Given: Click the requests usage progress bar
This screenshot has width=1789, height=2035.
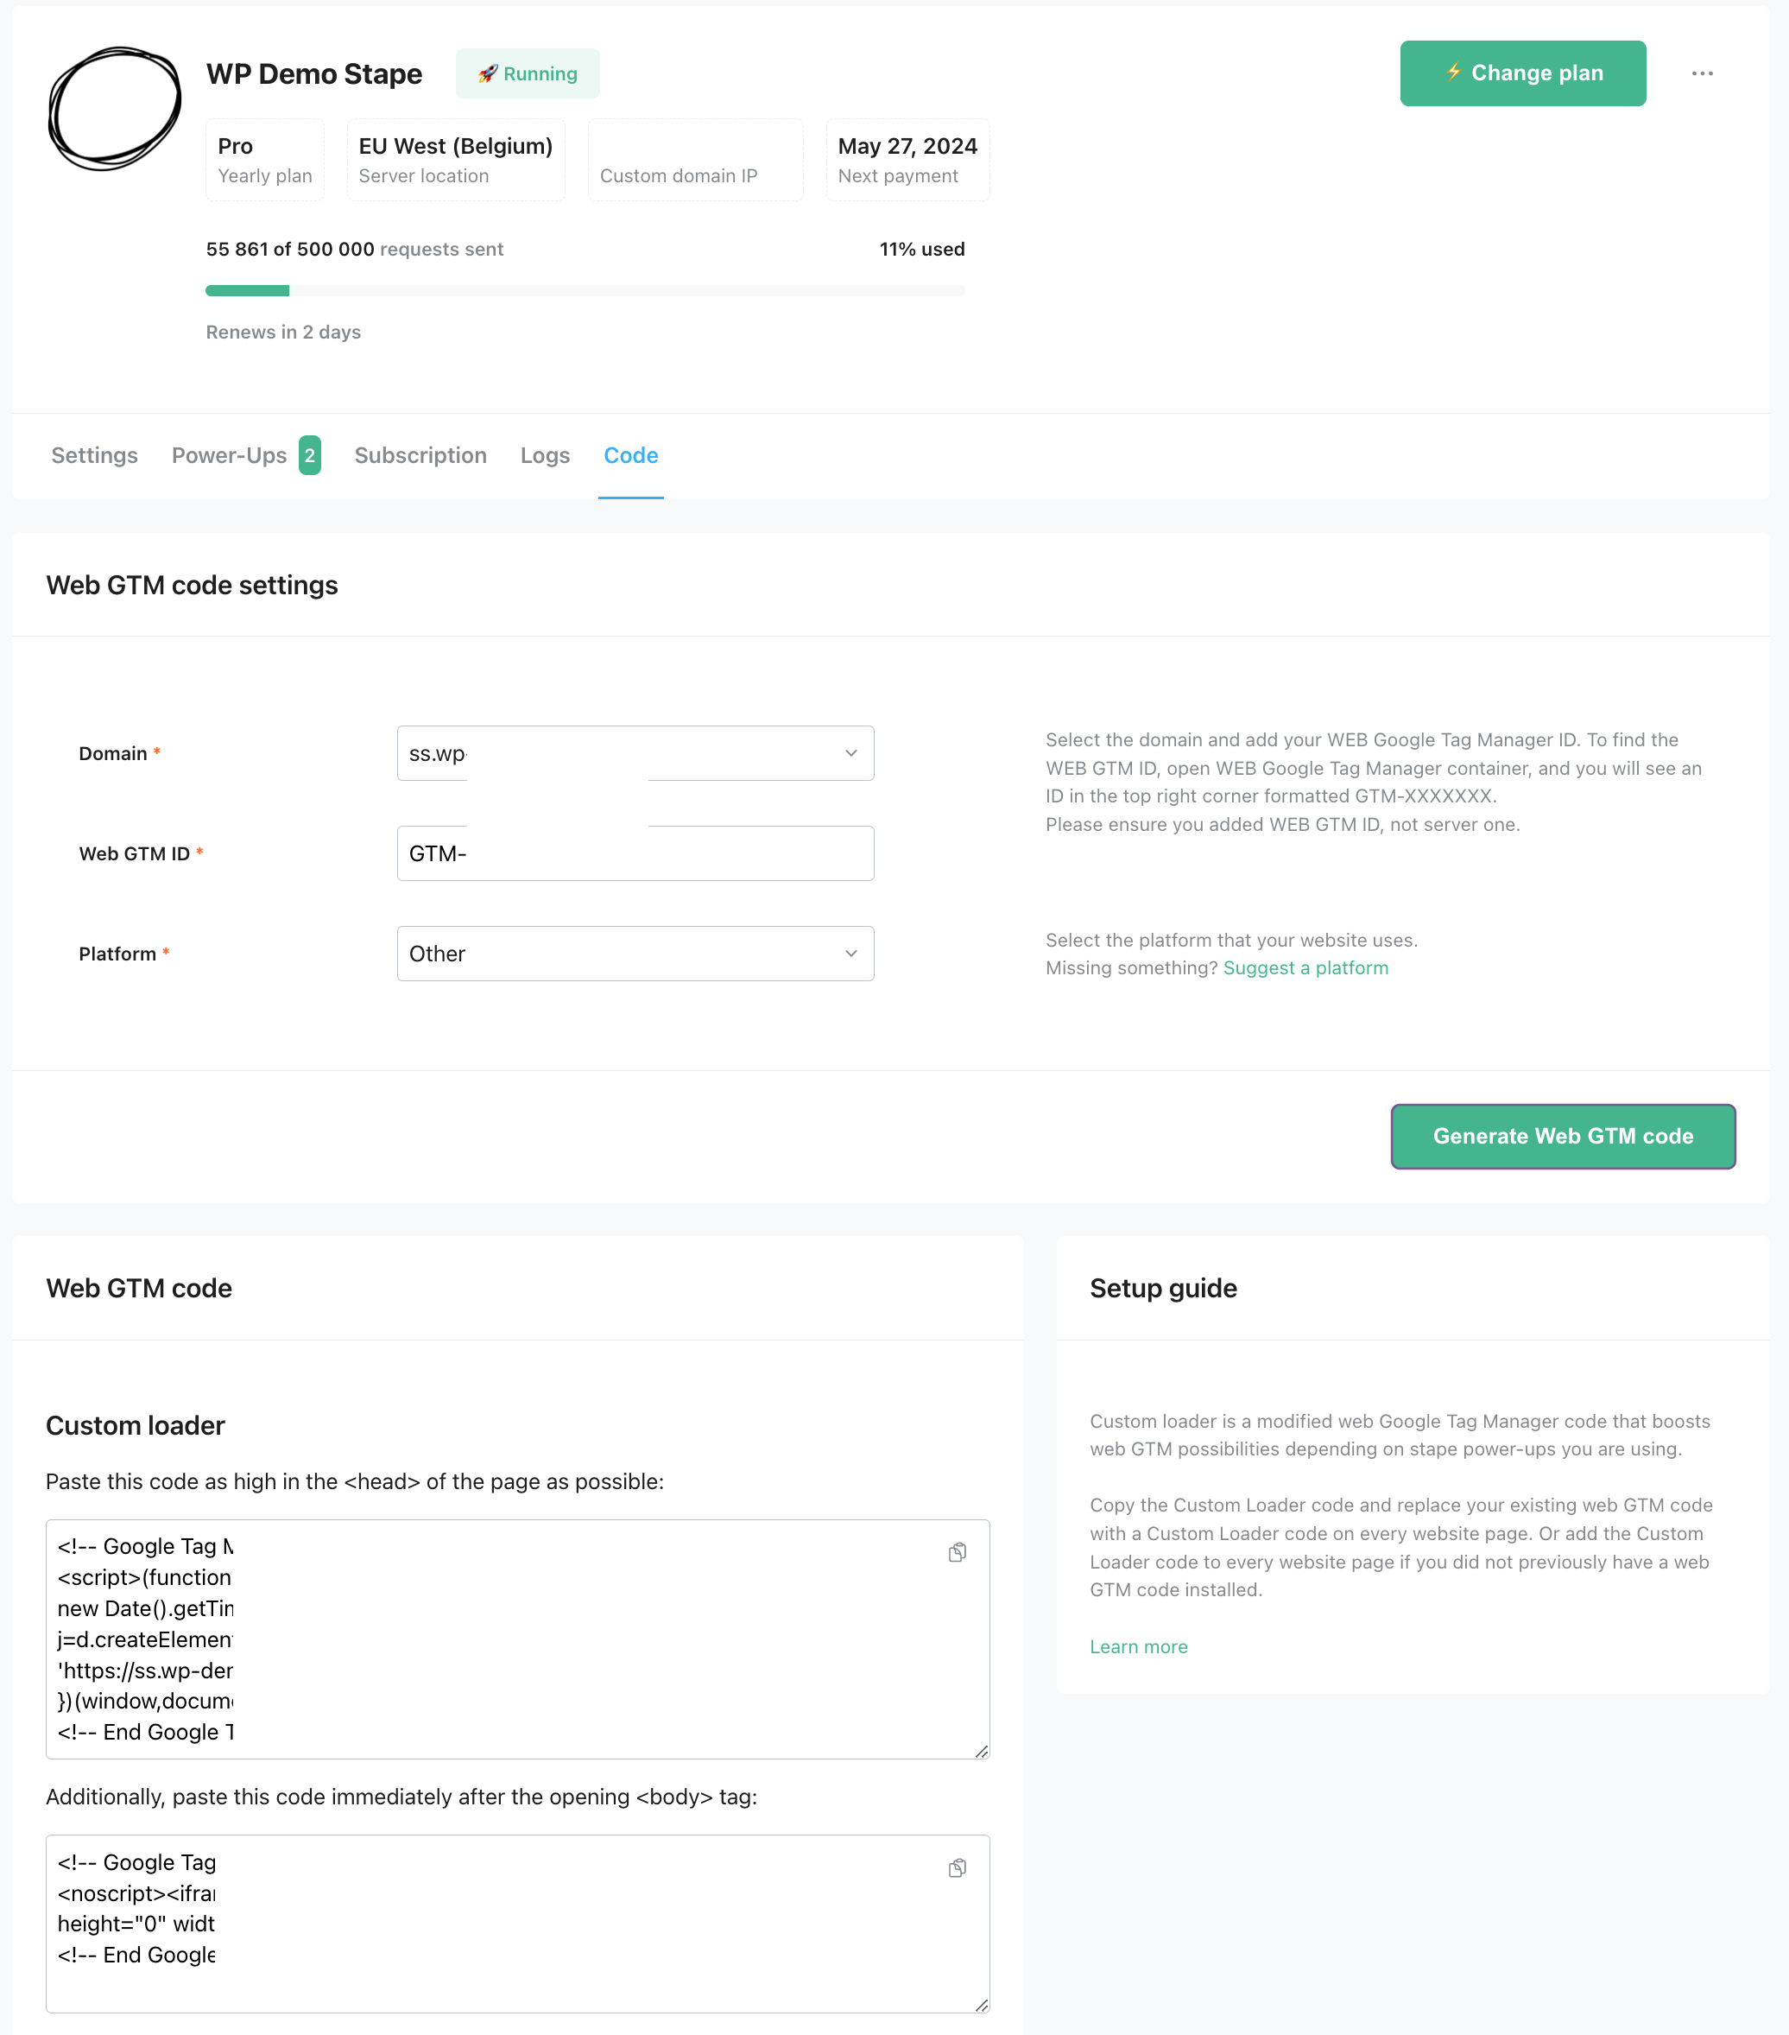Looking at the screenshot, I should pos(585,289).
